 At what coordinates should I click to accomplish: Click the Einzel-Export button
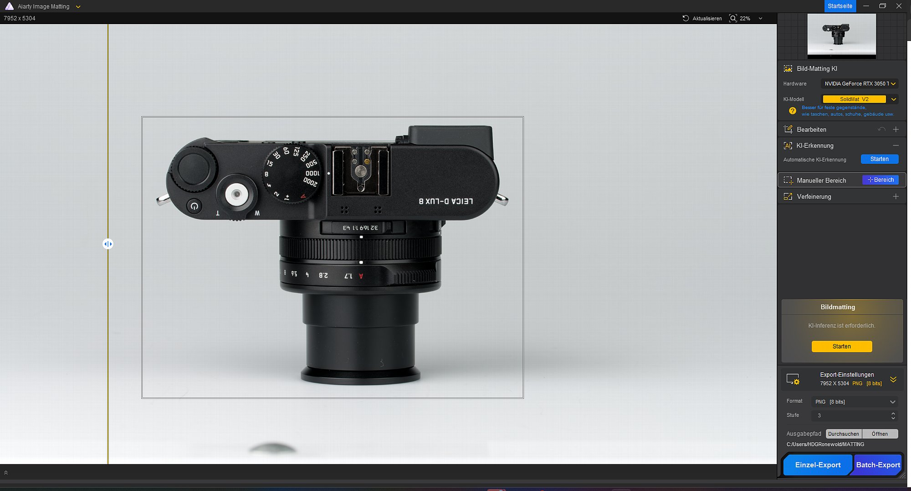(818, 465)
